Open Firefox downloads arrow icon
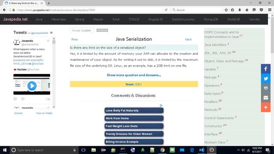Viewport: 274px width, 154px height. coord(240,10)
